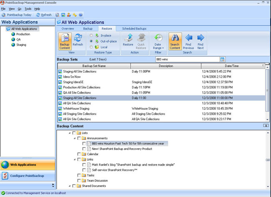Expand the navigation pane options chevron
271x197 pixels.
tap(53, 185)
